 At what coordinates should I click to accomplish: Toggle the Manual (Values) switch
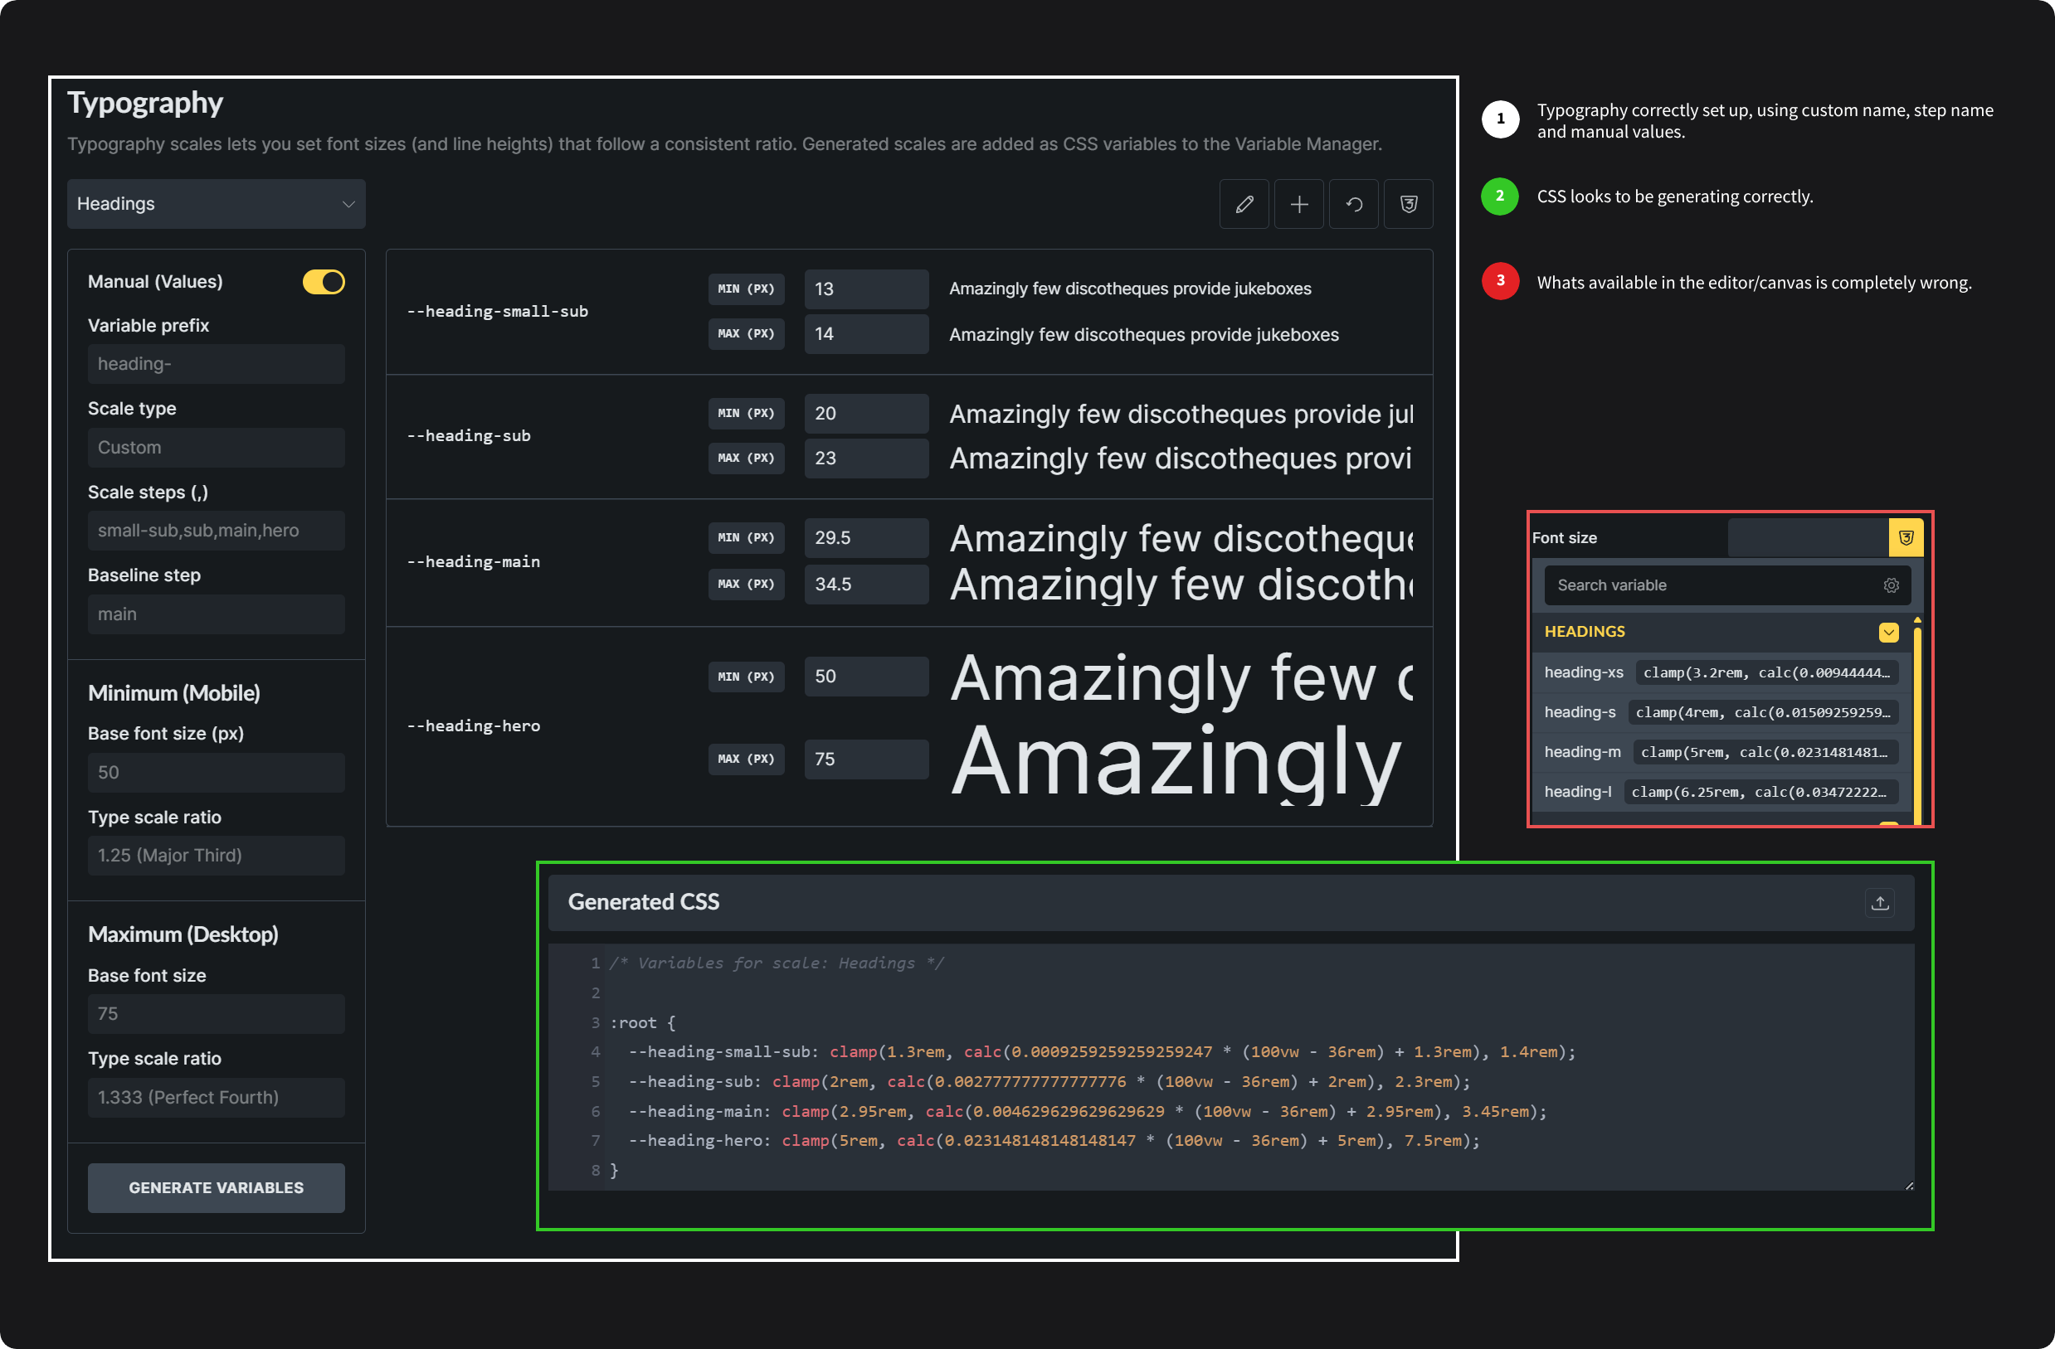pyautogui.click(x=324, y=282)
